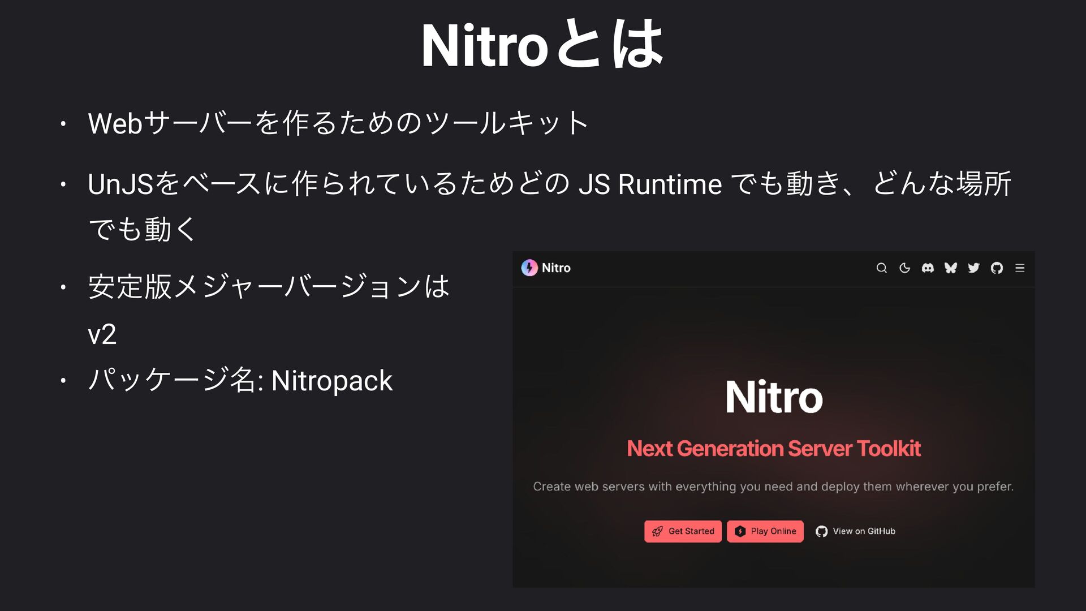Expand the hamburger menu in Nitro header
Screen dimensions: 1086x611
1020,268
